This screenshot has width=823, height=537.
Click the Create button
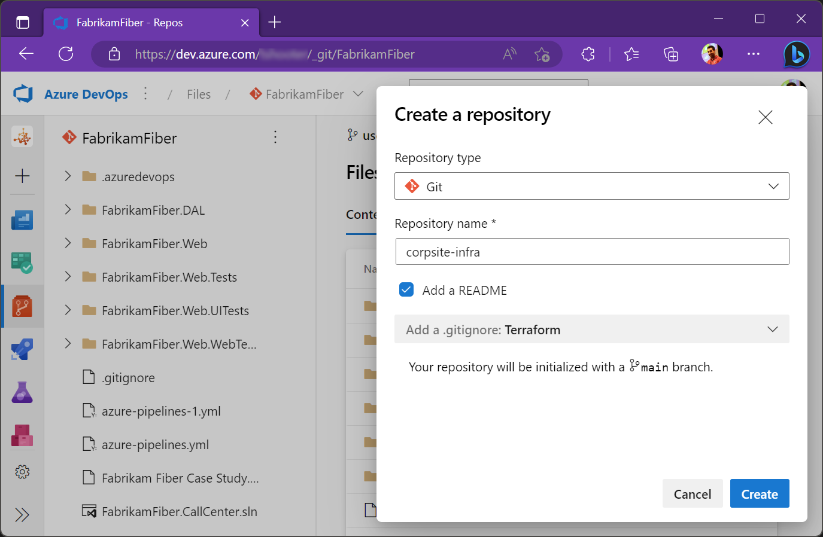[760, 493]
